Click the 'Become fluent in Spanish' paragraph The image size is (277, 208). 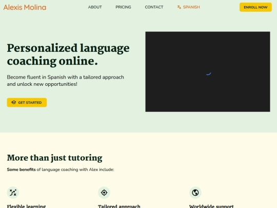point(65,81)
